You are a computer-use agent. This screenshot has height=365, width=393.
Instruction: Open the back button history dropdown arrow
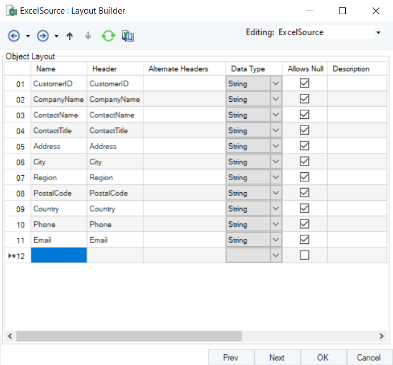point(28,36)
